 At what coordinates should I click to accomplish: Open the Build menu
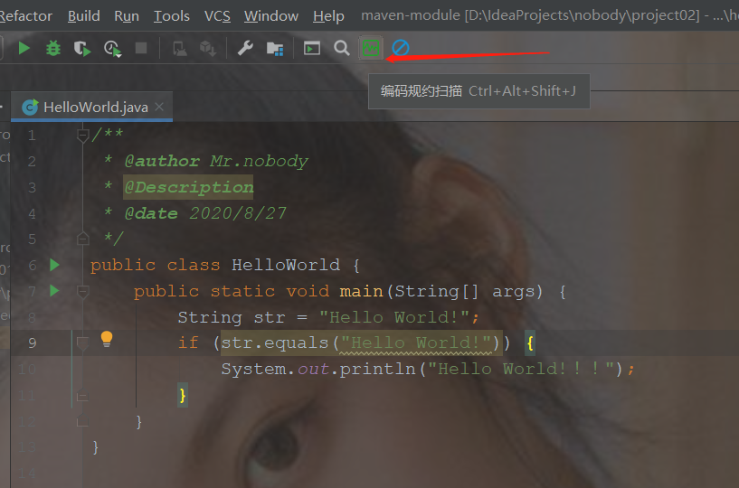coord(84,16)
